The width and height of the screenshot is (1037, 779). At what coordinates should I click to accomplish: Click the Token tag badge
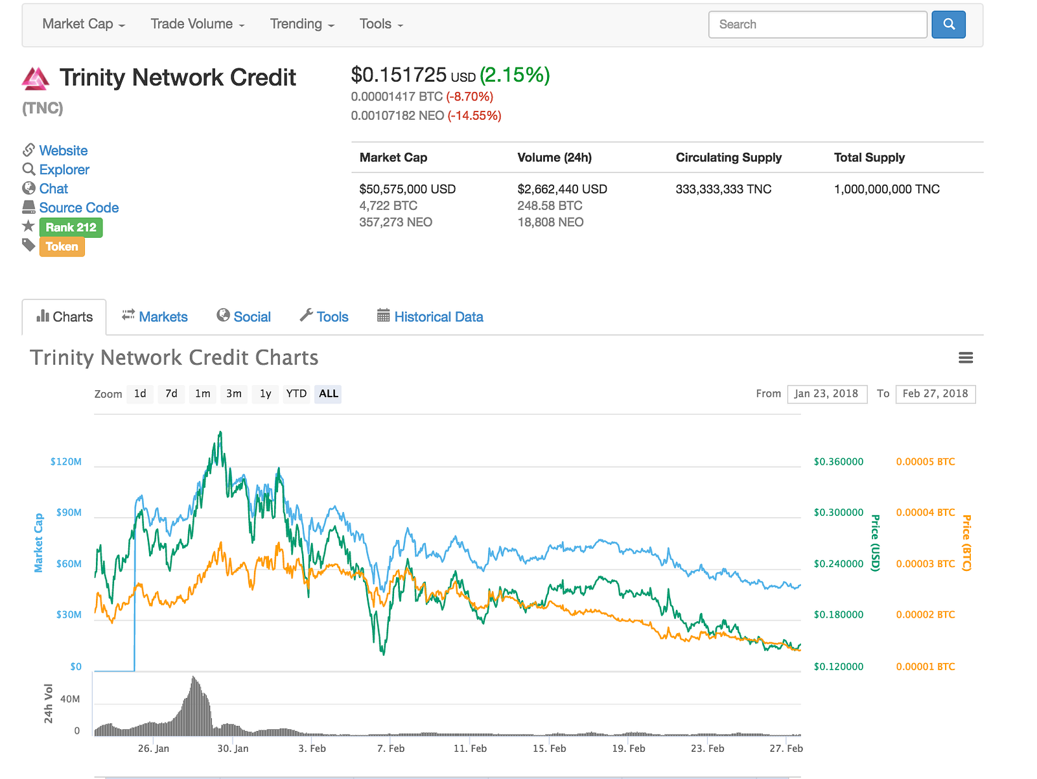pos(62,246)
